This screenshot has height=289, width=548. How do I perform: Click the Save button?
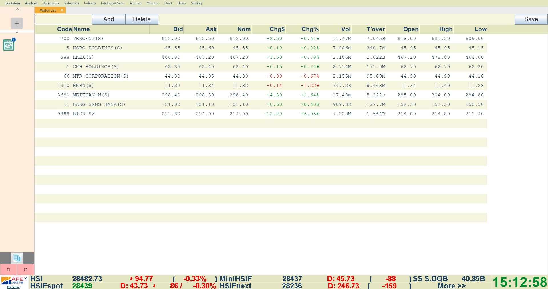coord(531,19)
